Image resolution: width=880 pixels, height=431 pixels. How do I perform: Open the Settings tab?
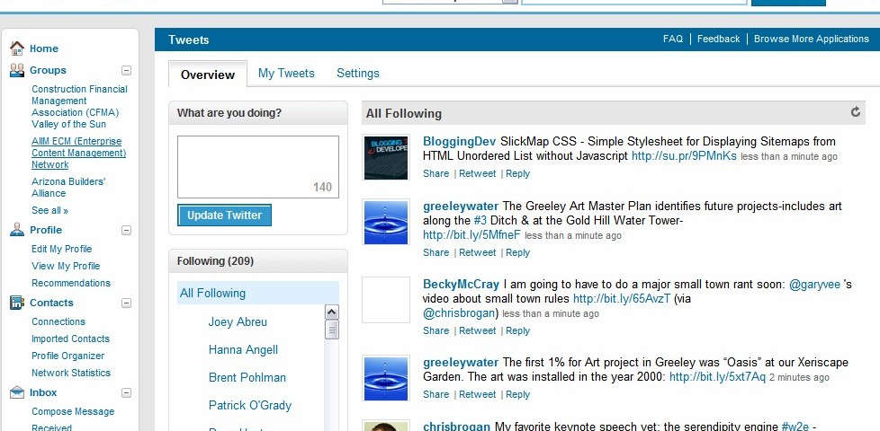[x=358, y=74]
